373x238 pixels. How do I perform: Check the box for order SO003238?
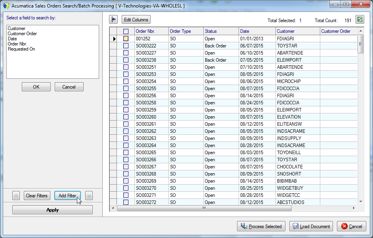point(126,60)
